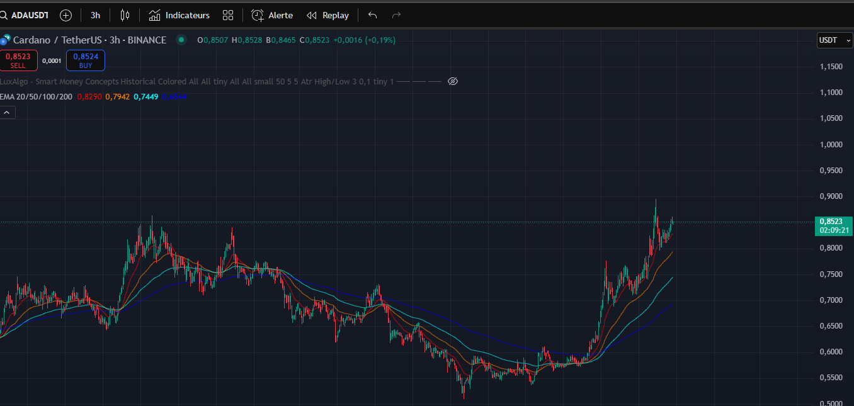Screen dimensions: 854x406
Task: Click the Cardano / TetherUS title
Action: pyautogui.click(x=59, y=40)
